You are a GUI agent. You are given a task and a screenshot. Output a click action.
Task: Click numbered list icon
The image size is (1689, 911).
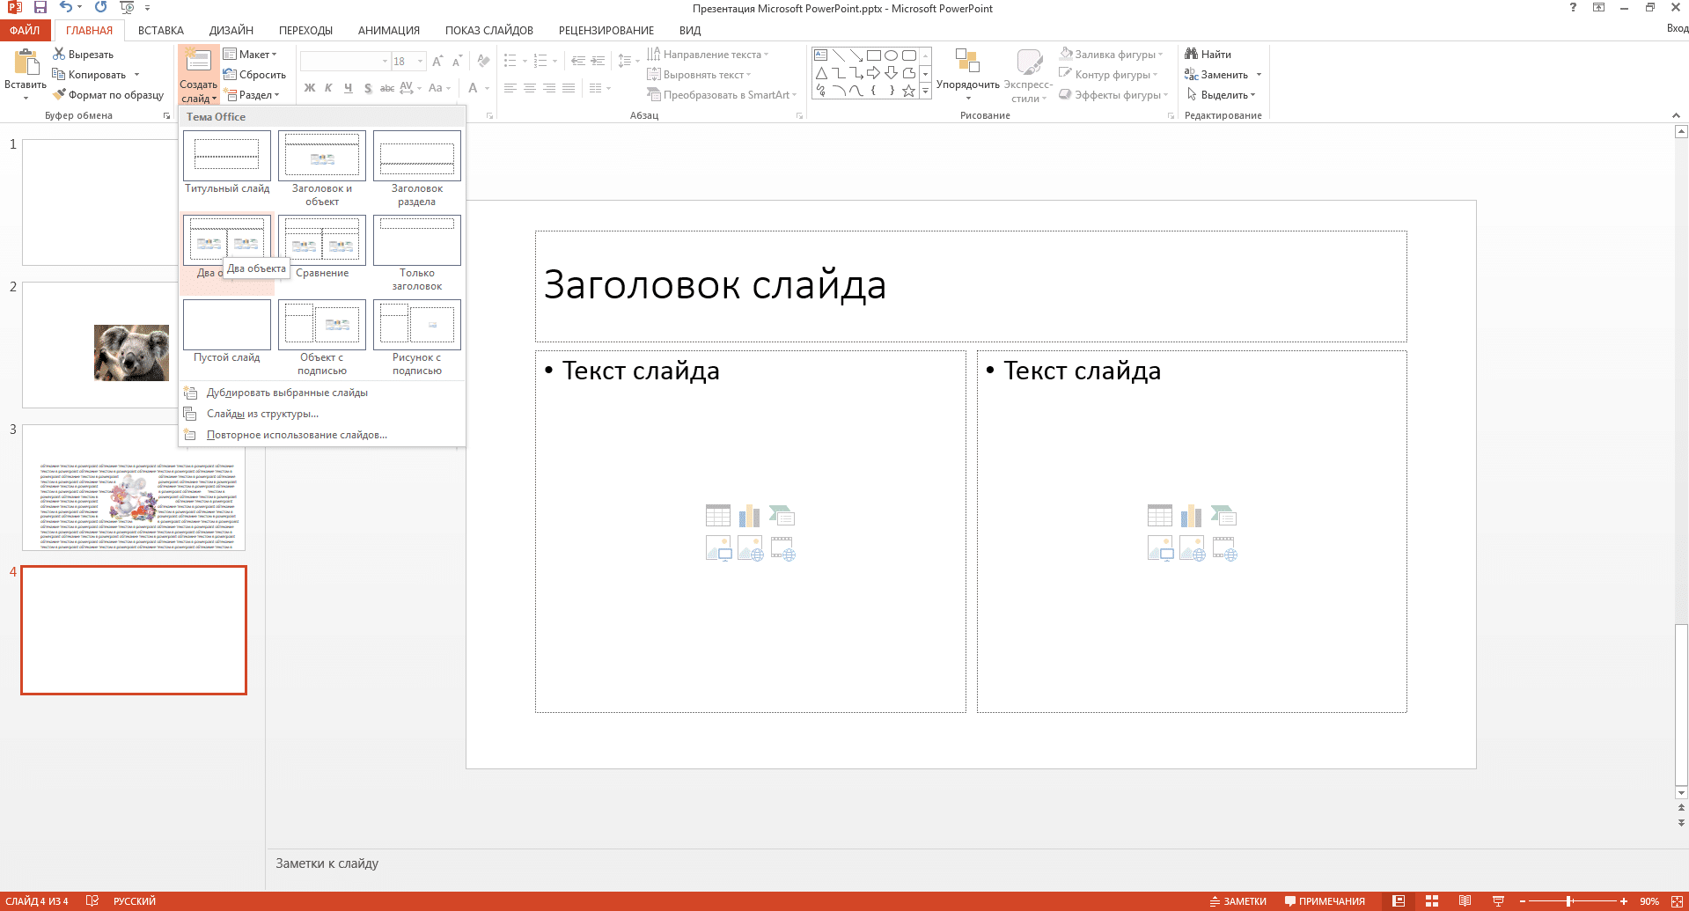click(540, 62)
